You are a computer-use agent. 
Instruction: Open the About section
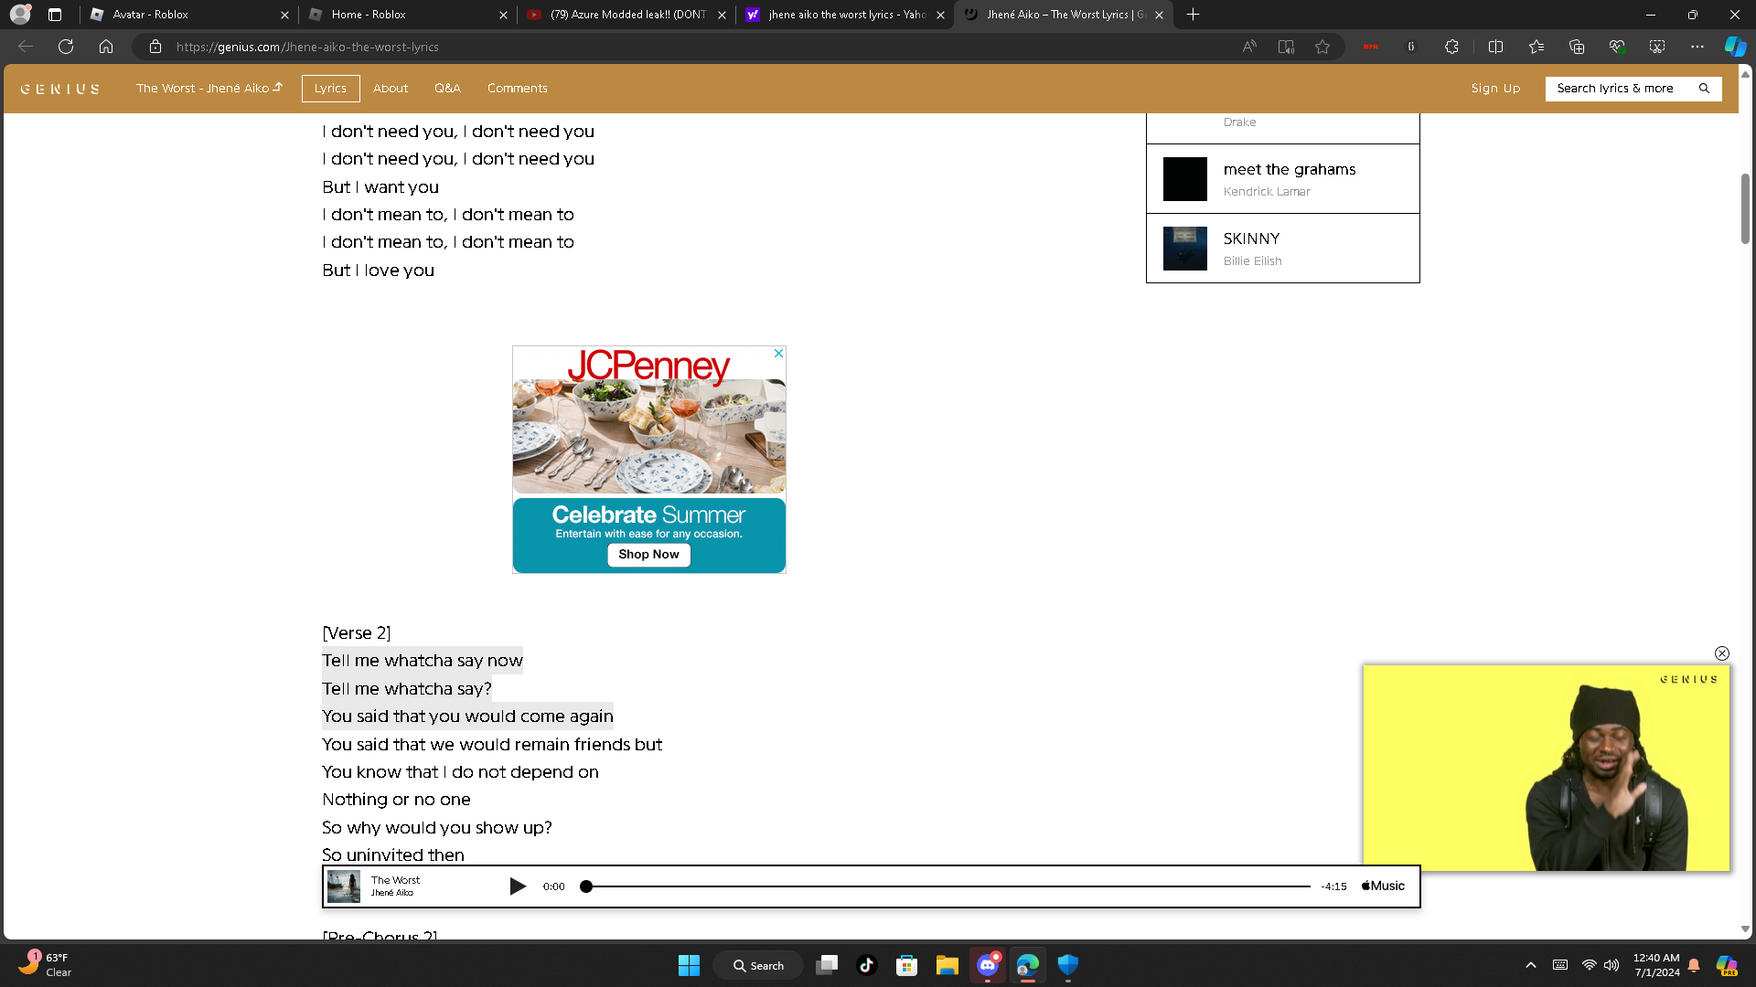click(391, 89)
